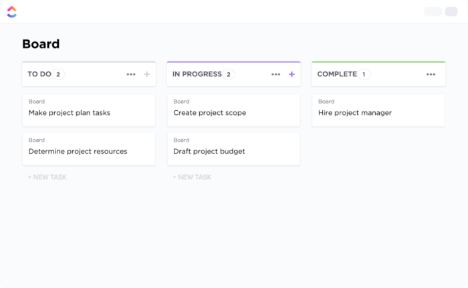Image resolution: width=468 pixels, height=288 pixels.
Task: Open the Draft project budget card
Action: tap(233, 148)
